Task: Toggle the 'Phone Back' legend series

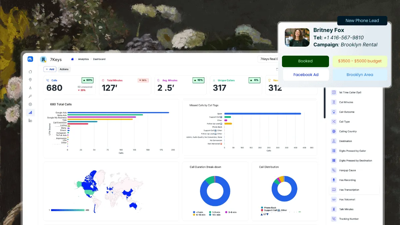Action: point(269,208)
